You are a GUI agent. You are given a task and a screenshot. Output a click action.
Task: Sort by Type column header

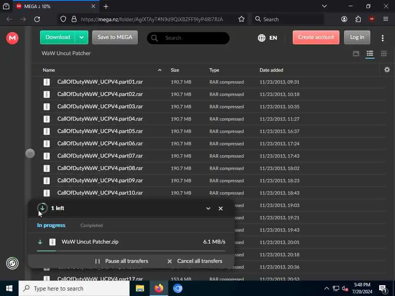(214, 70)
